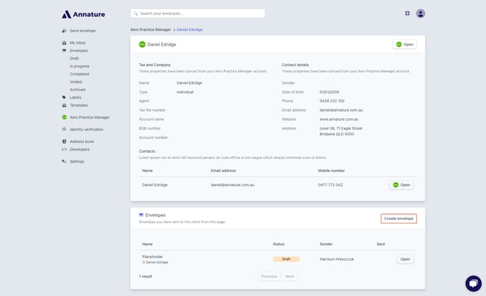
Task: Click the My inbox tray icon
Action: tap(64, 43)
